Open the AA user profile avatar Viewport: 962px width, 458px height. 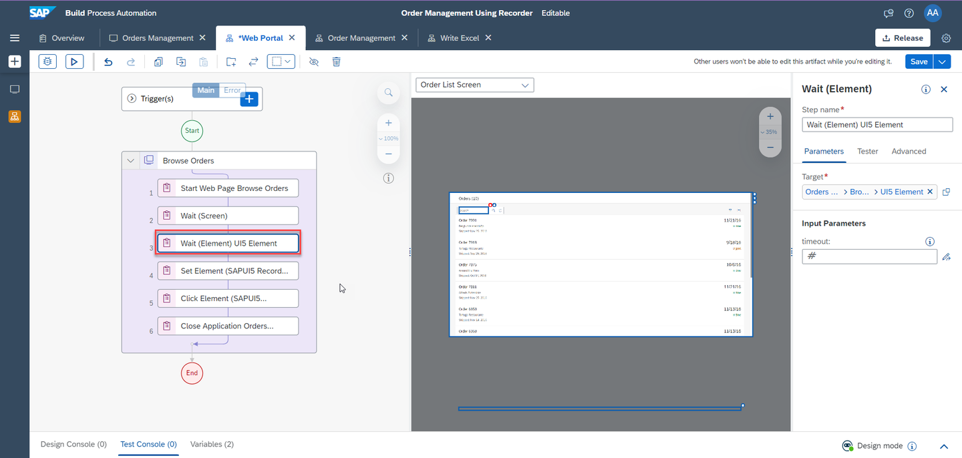tap(933, 13)
